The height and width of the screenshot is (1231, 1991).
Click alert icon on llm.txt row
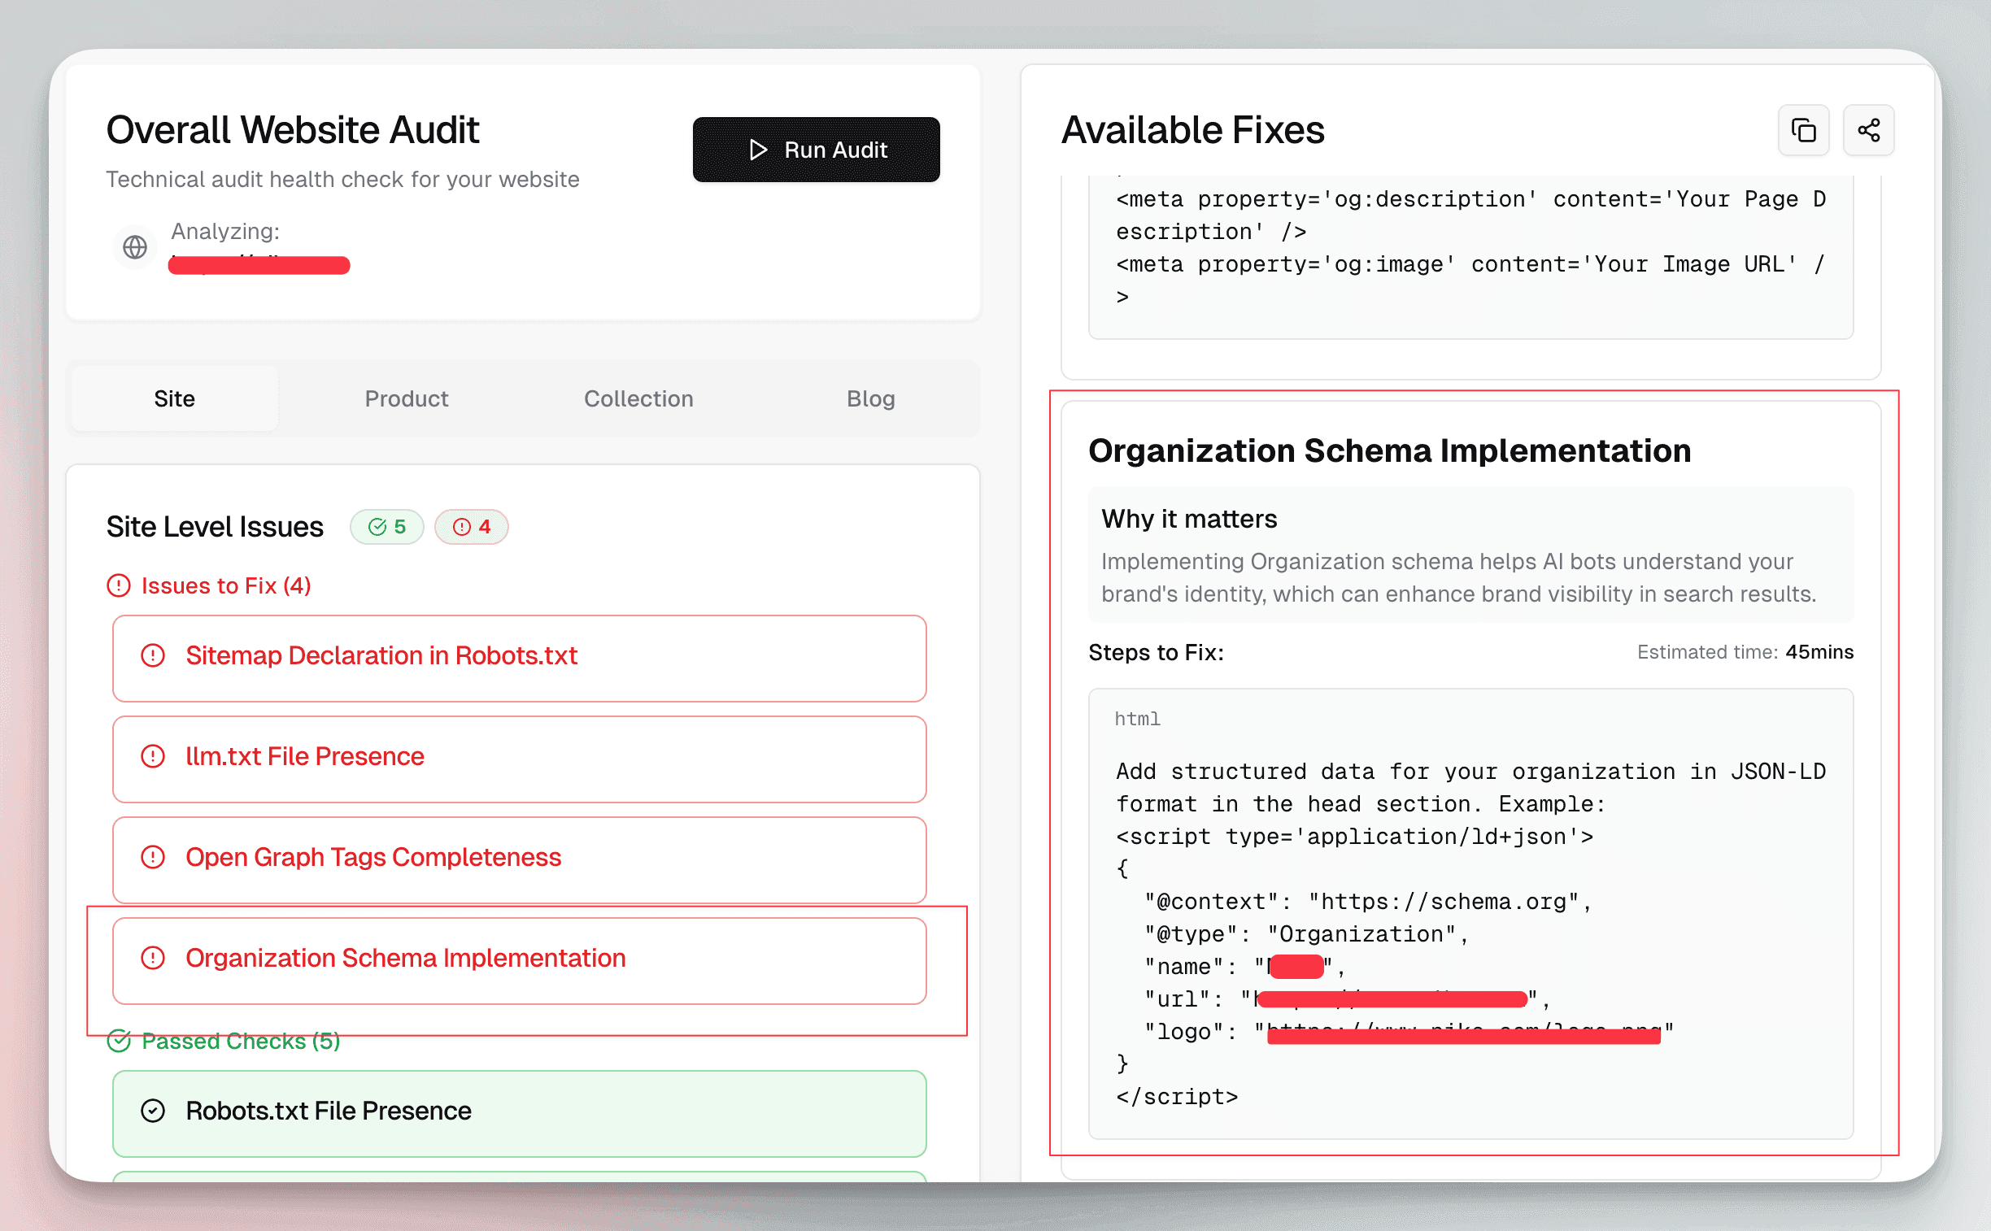point(153,756)
